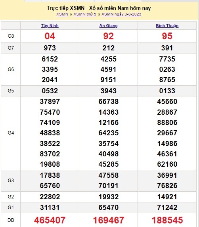Click the page heading Trực tiếp XSMN
This screenshot has width=199, height=227.
pos(66,8)
